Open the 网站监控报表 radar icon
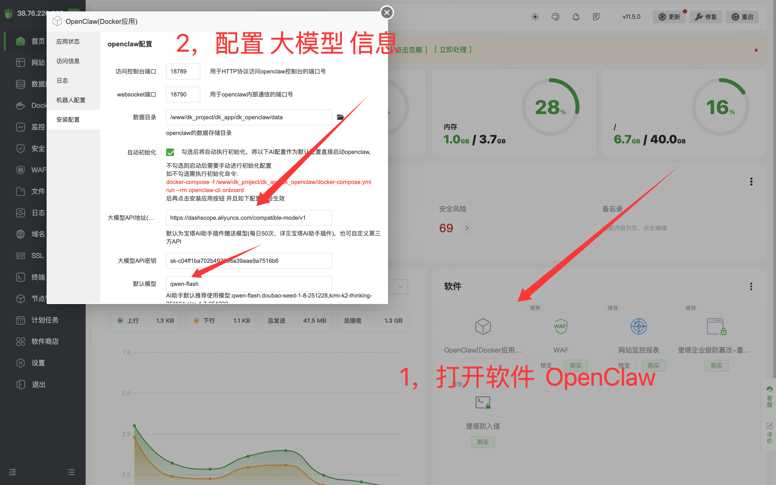 pos(638,326)
